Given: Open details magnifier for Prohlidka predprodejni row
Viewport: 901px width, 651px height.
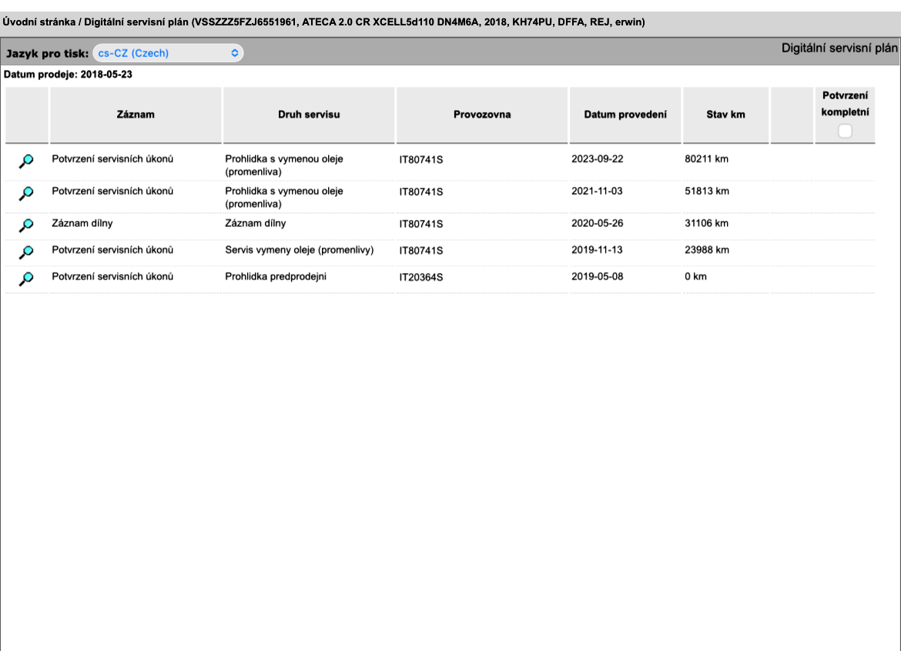Looking at the screenshot, I should [x=26, y=279].
